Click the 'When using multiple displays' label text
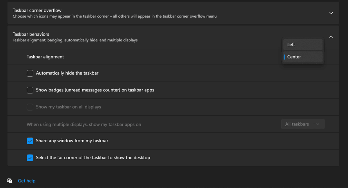 pos(84,124)
